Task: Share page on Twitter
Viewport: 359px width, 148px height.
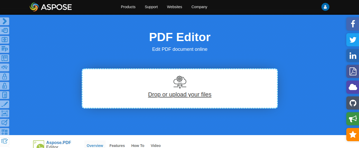Action: (x=353, y=40)
